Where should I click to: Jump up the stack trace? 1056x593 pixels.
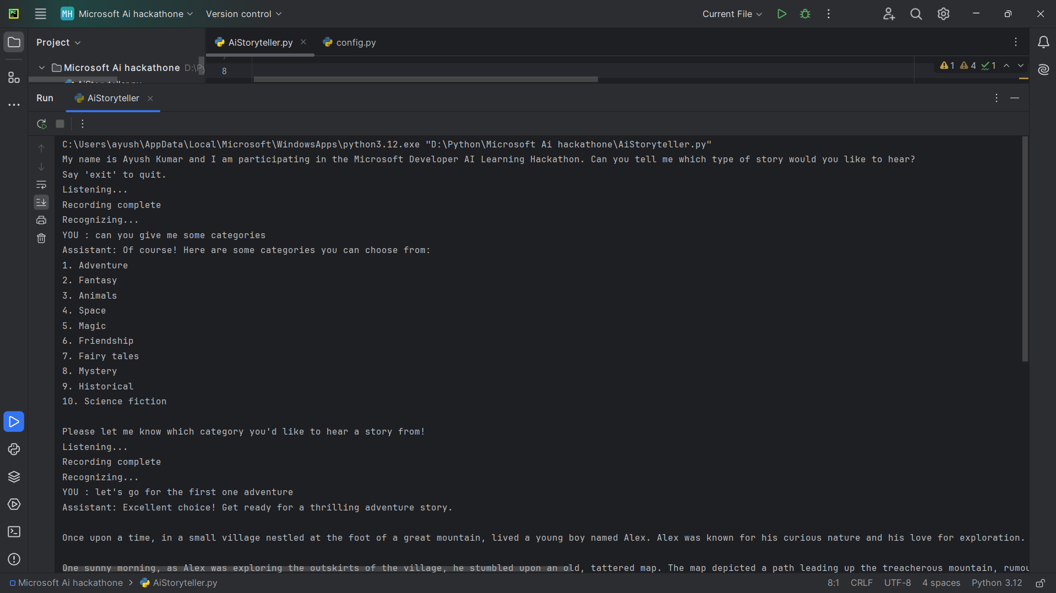pos(41,149)
